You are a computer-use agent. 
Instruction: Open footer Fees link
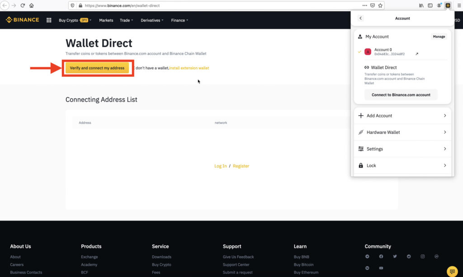coord(156,272)
